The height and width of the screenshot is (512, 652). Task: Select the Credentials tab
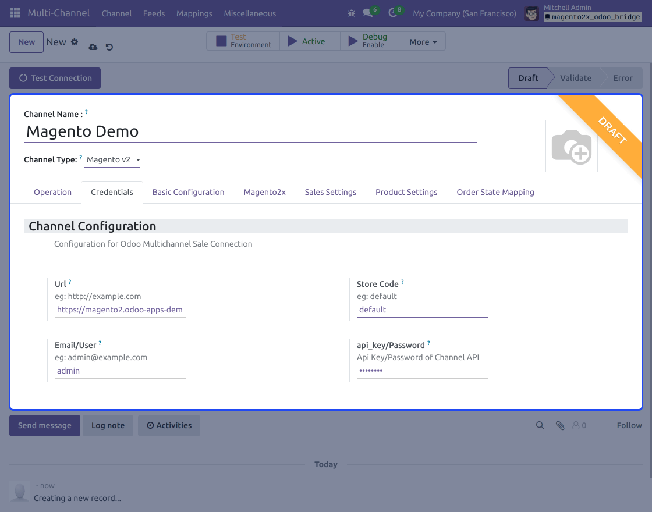point(112,192)
